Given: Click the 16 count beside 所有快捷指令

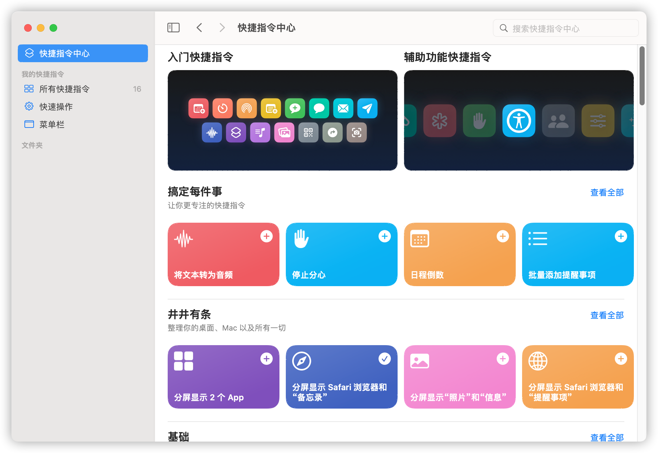Looking at the screenshot, I should click(137, 89).
